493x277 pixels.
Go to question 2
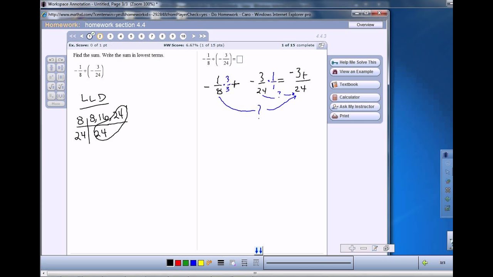[100, 36]
